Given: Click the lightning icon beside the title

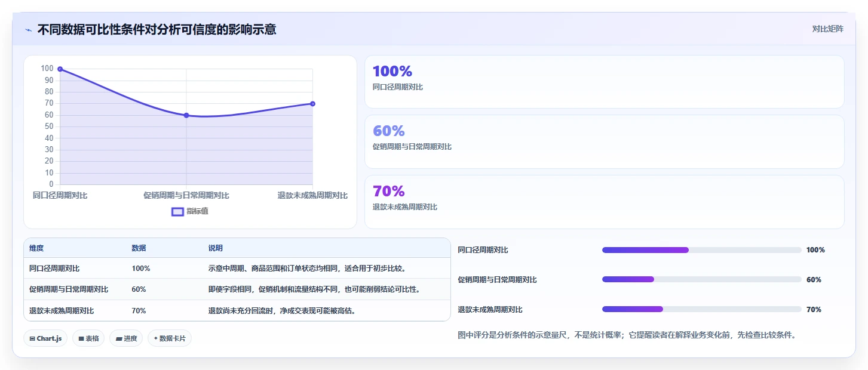Looking at the screenshot, I should [x=28, y=30].
